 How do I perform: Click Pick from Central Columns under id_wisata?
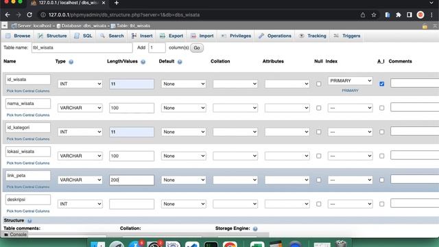coord(28,91)
